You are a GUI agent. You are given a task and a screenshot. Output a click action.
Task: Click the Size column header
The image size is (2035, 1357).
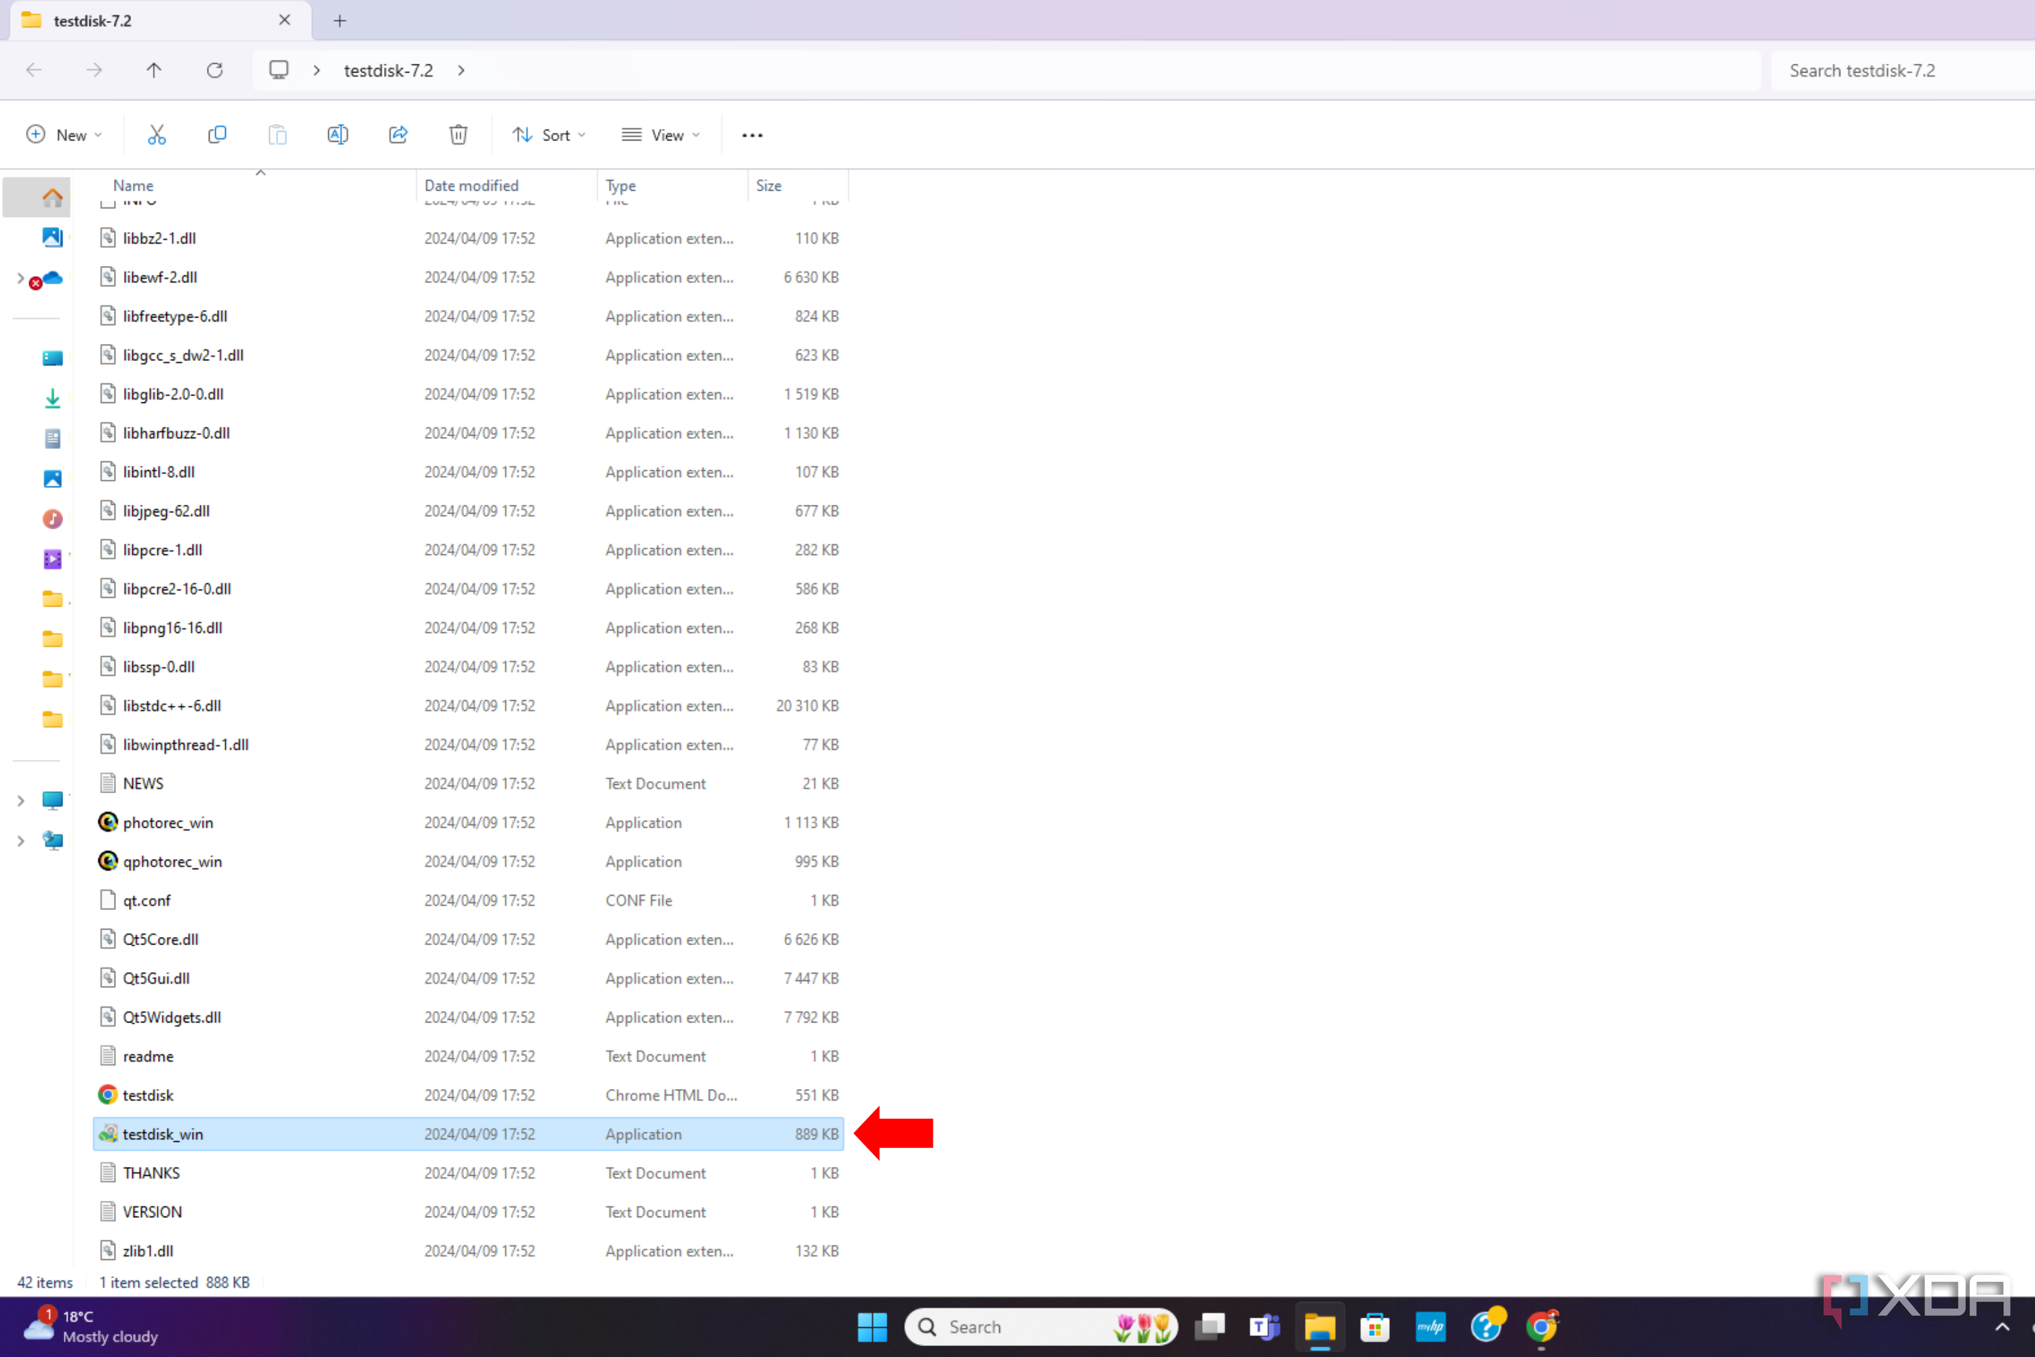pos(769,185)
